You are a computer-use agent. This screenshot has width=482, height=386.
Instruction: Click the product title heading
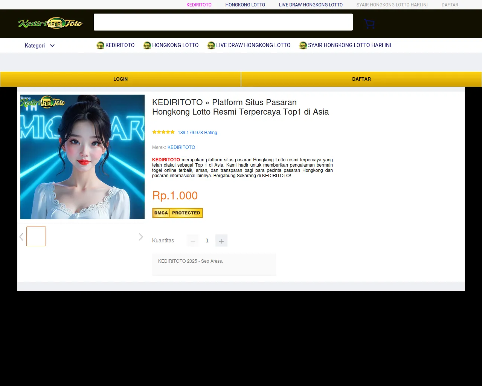pyautogui.click(x=240, y=107)
